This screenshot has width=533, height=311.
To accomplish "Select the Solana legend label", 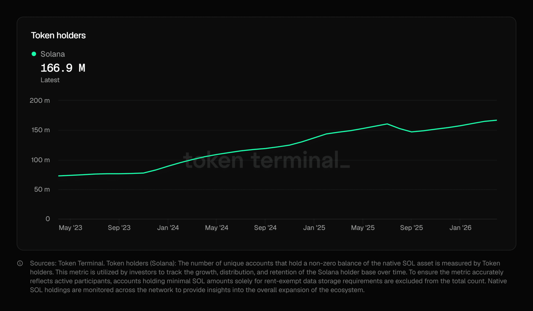I will [53, 54].
